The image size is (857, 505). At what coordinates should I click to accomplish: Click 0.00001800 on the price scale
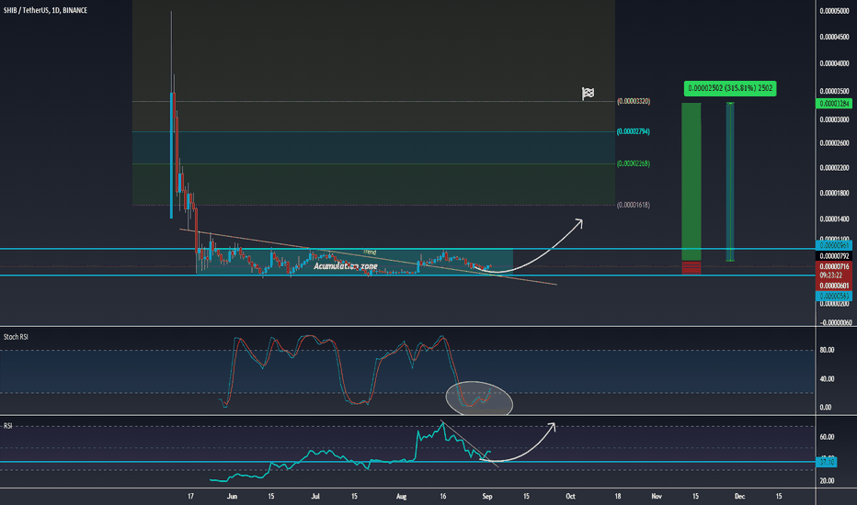click(x=835, y=193)
